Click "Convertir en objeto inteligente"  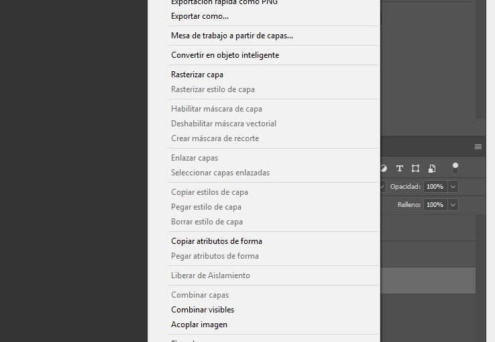click(225, 55)
